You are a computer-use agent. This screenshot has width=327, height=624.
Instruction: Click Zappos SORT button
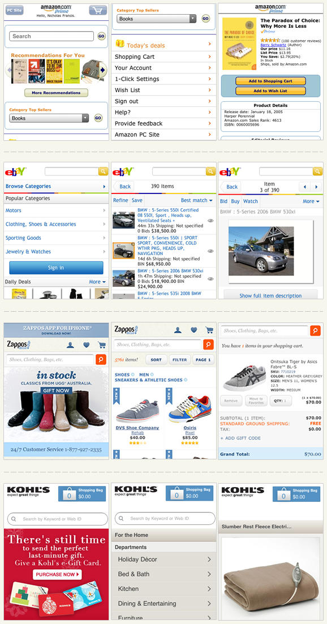(156, 360)
